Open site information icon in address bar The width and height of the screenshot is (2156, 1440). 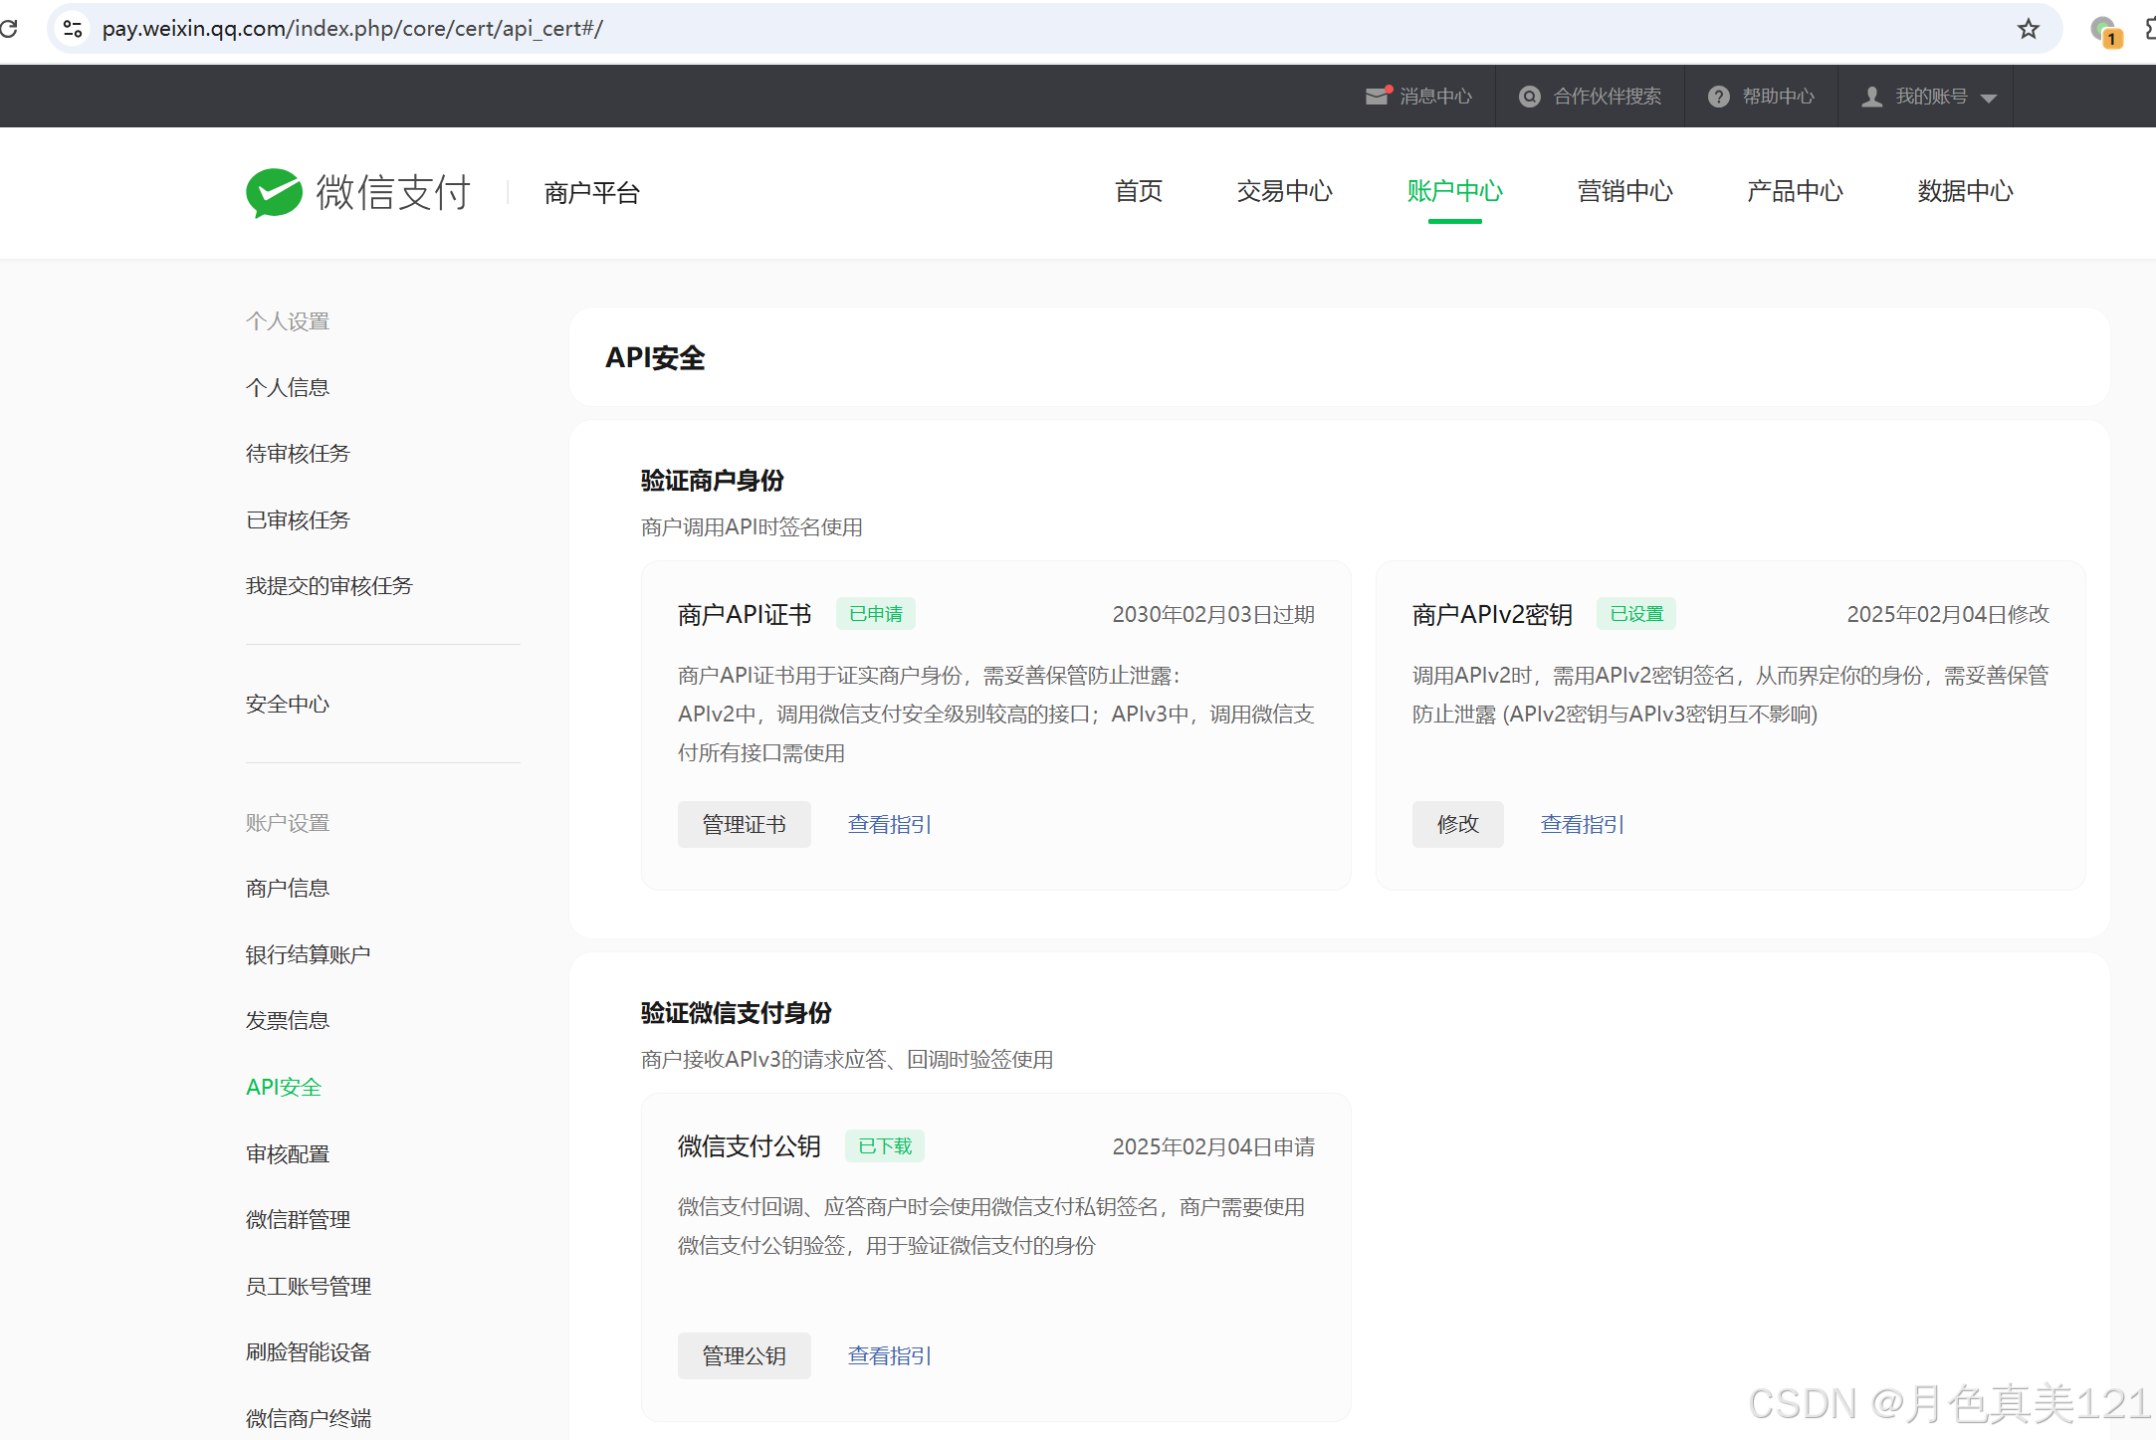pos(71,28)
